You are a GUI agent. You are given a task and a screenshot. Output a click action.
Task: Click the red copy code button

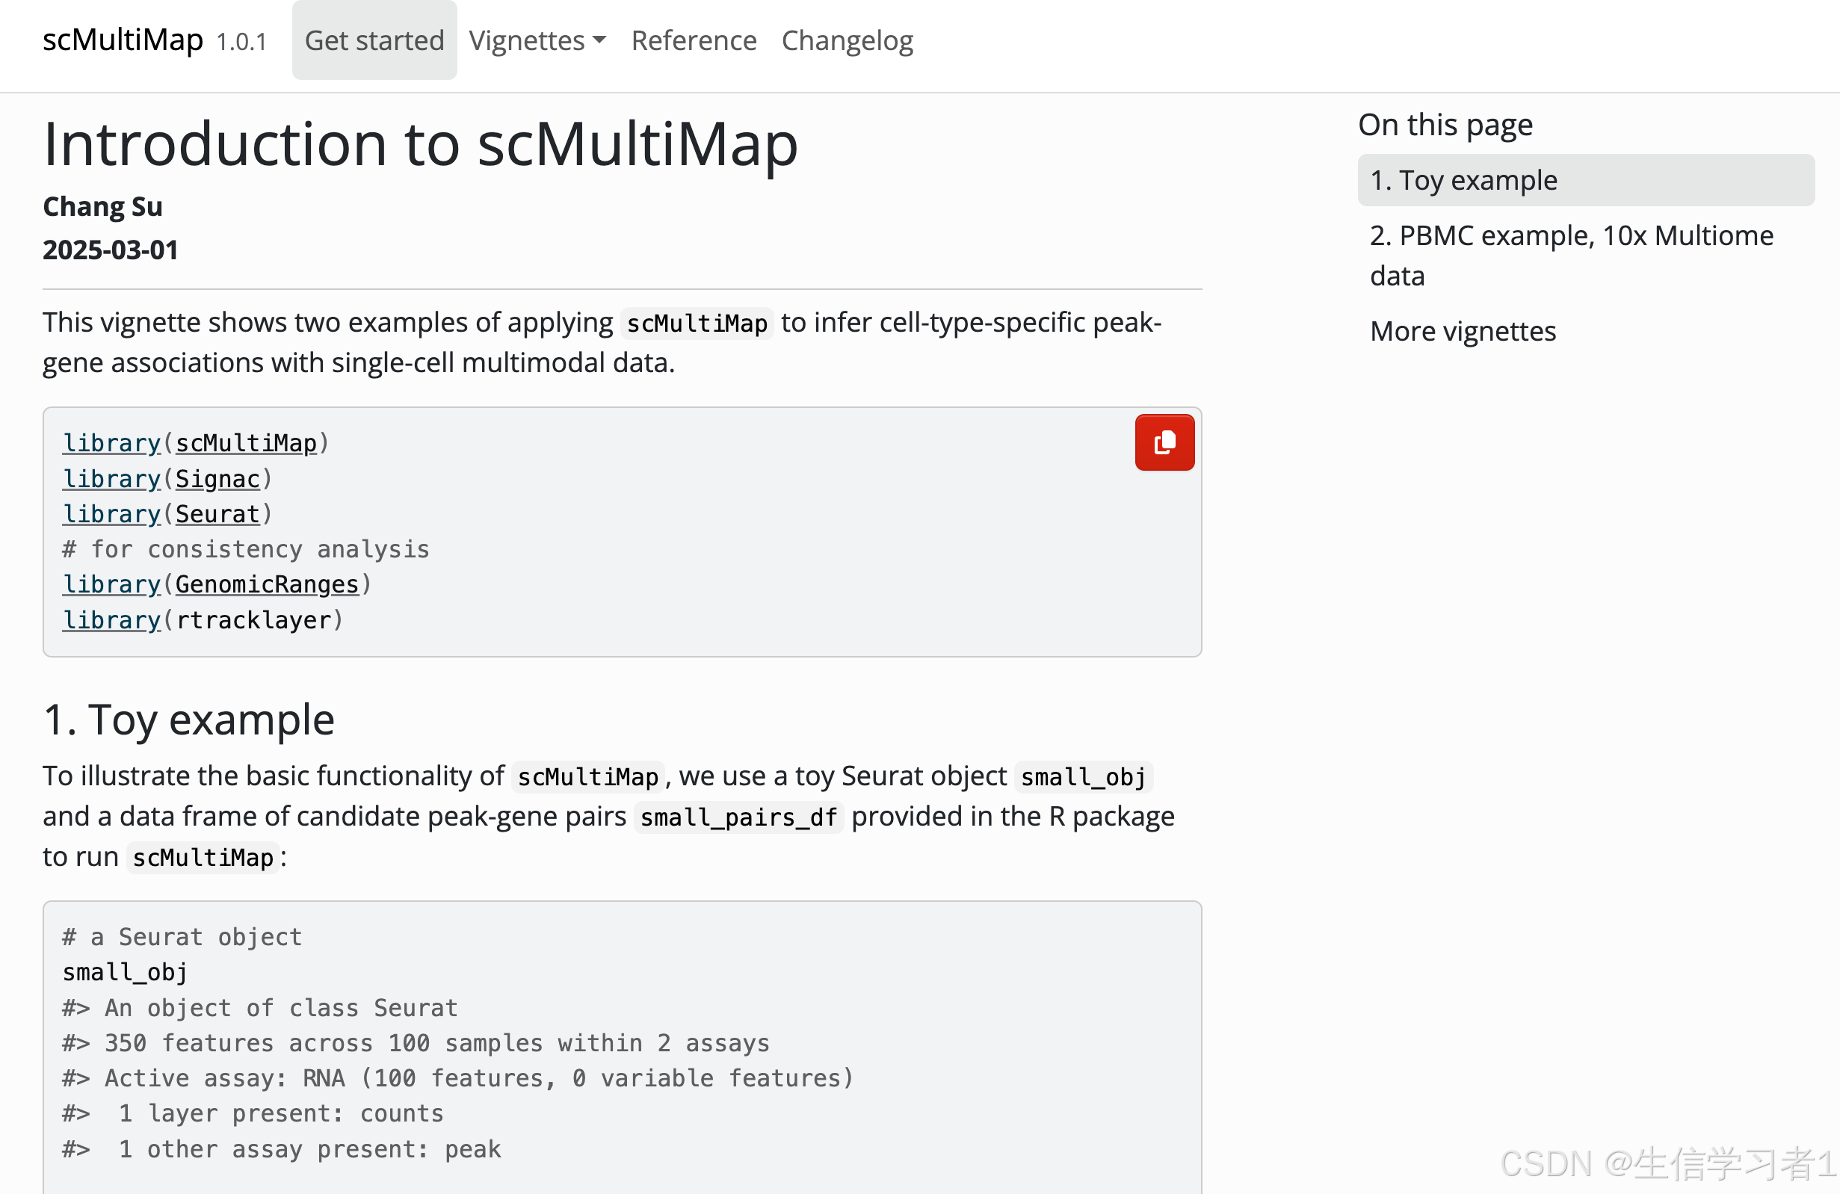(x=1164, y=443)
